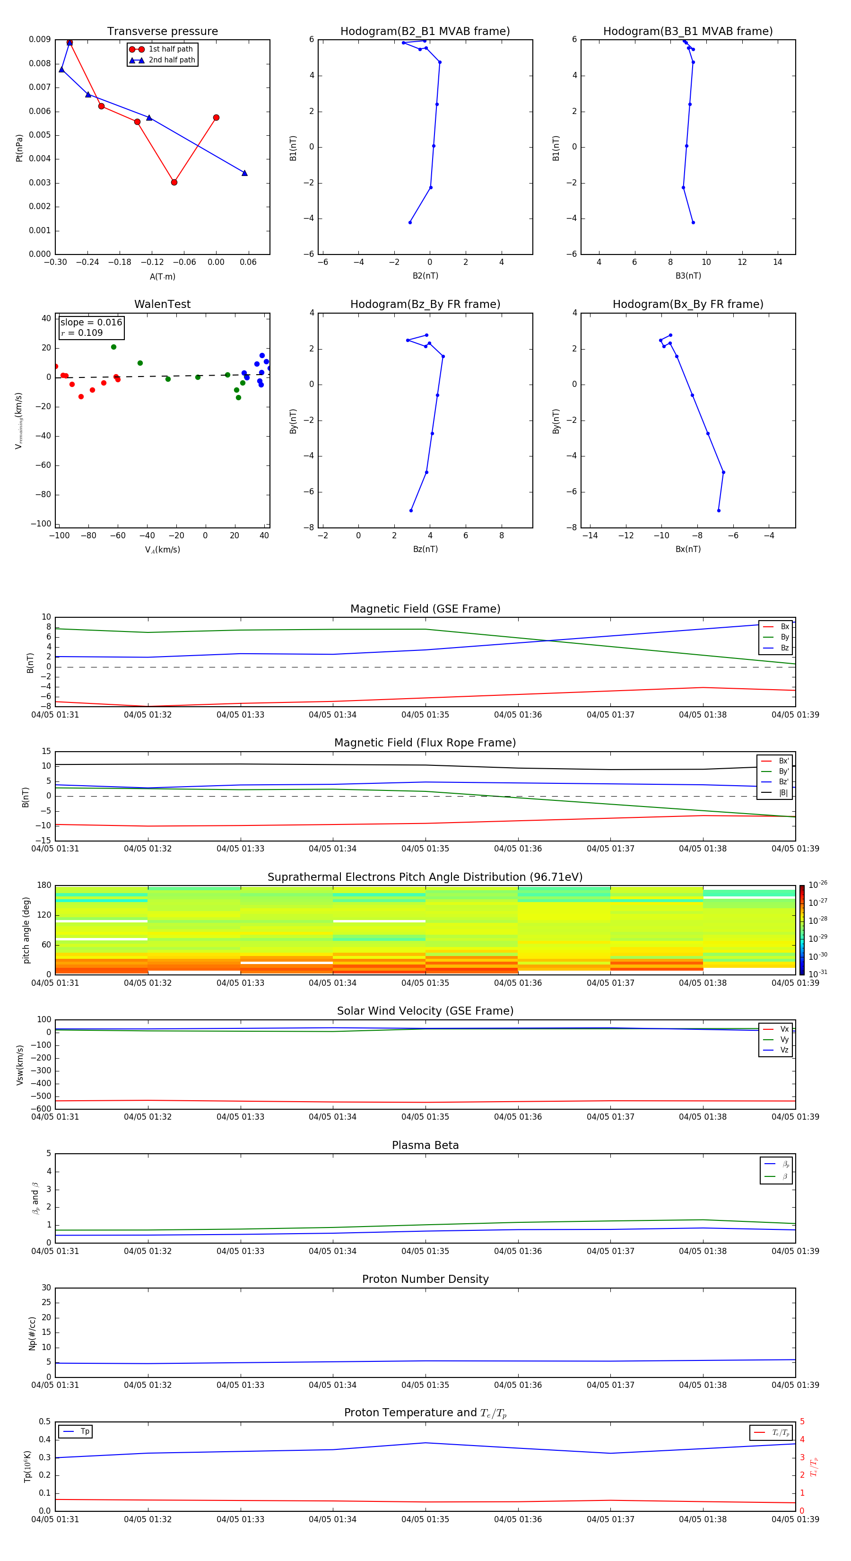The image size is (851, 1561).
Task: Click the "Hodogram(B3_B1 MVAB frame)" title
Action: coord(688,31)
